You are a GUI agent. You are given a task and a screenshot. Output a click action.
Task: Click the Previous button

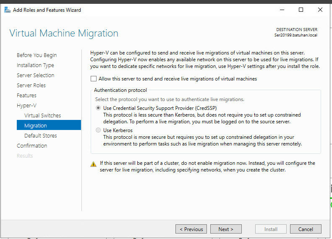pos(191,229)
